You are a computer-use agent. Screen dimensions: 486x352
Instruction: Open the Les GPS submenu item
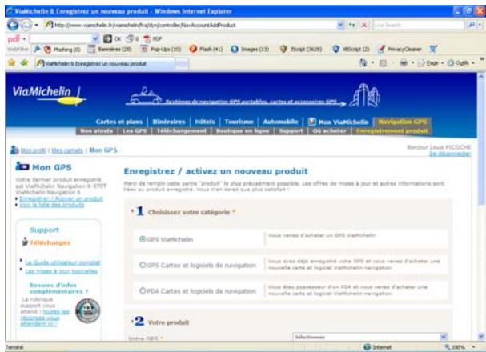pyautogui.click(x=135, y=131)
